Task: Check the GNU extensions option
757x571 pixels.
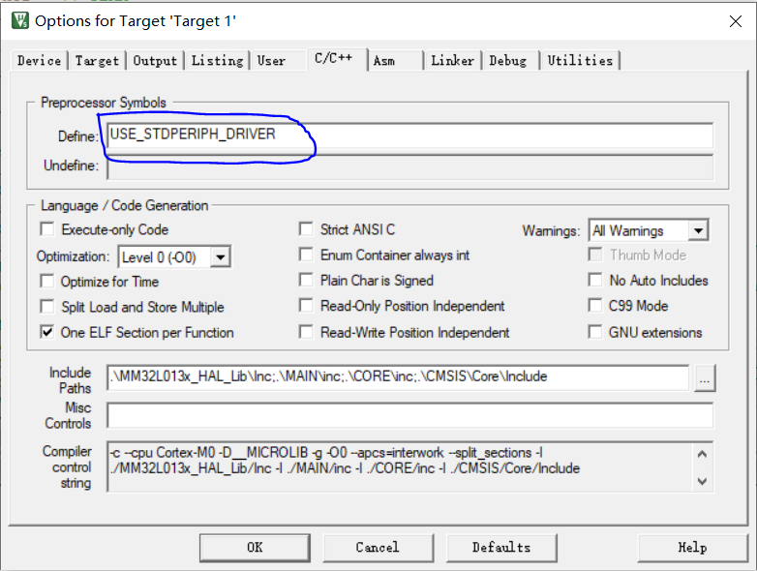Action: tap(594, 332)
